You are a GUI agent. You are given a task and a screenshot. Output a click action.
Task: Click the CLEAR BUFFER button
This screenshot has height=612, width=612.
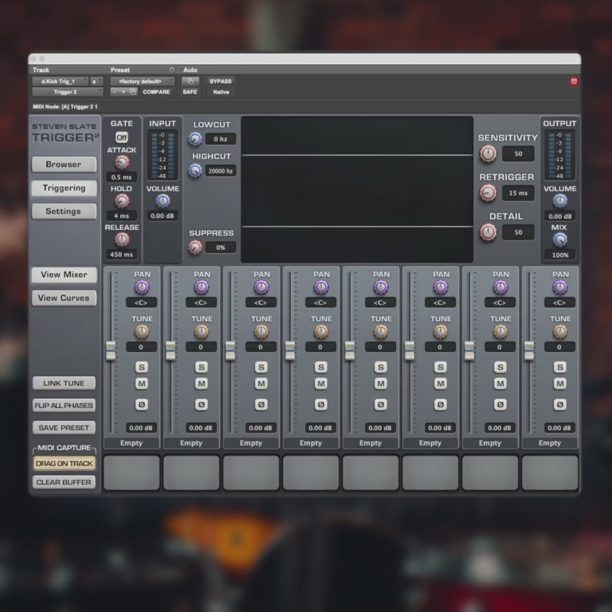pos(64,482)
